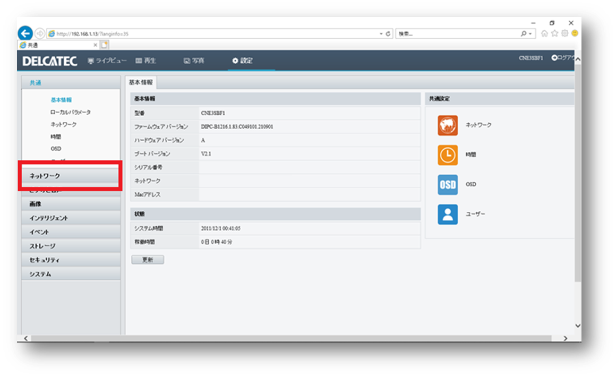Screen dimensions: 616x377
Task: Click the OSD label in 共通設定
Action: (x=470, y=184)
